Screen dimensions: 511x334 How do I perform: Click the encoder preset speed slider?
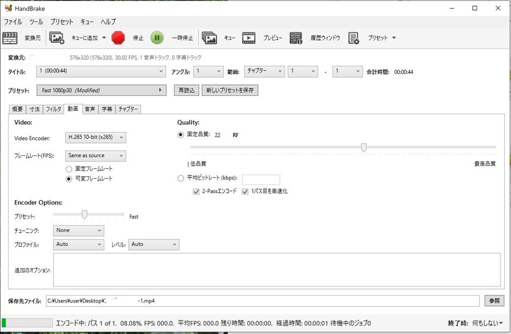point(85,215)
